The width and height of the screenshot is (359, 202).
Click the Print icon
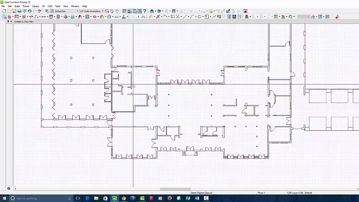click(x=19, y=11)
